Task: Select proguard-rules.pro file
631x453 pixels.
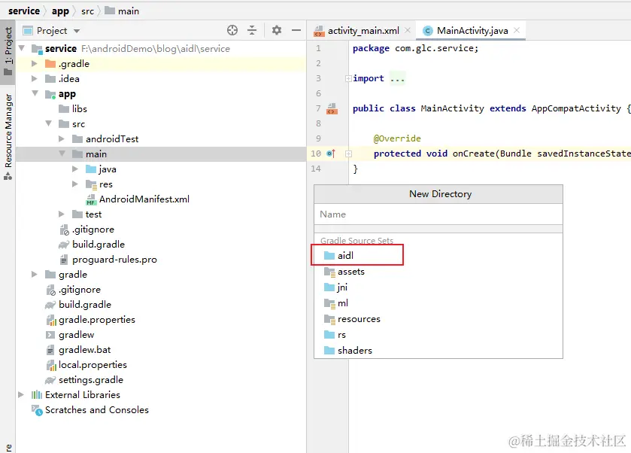Action: coord(114,260)
